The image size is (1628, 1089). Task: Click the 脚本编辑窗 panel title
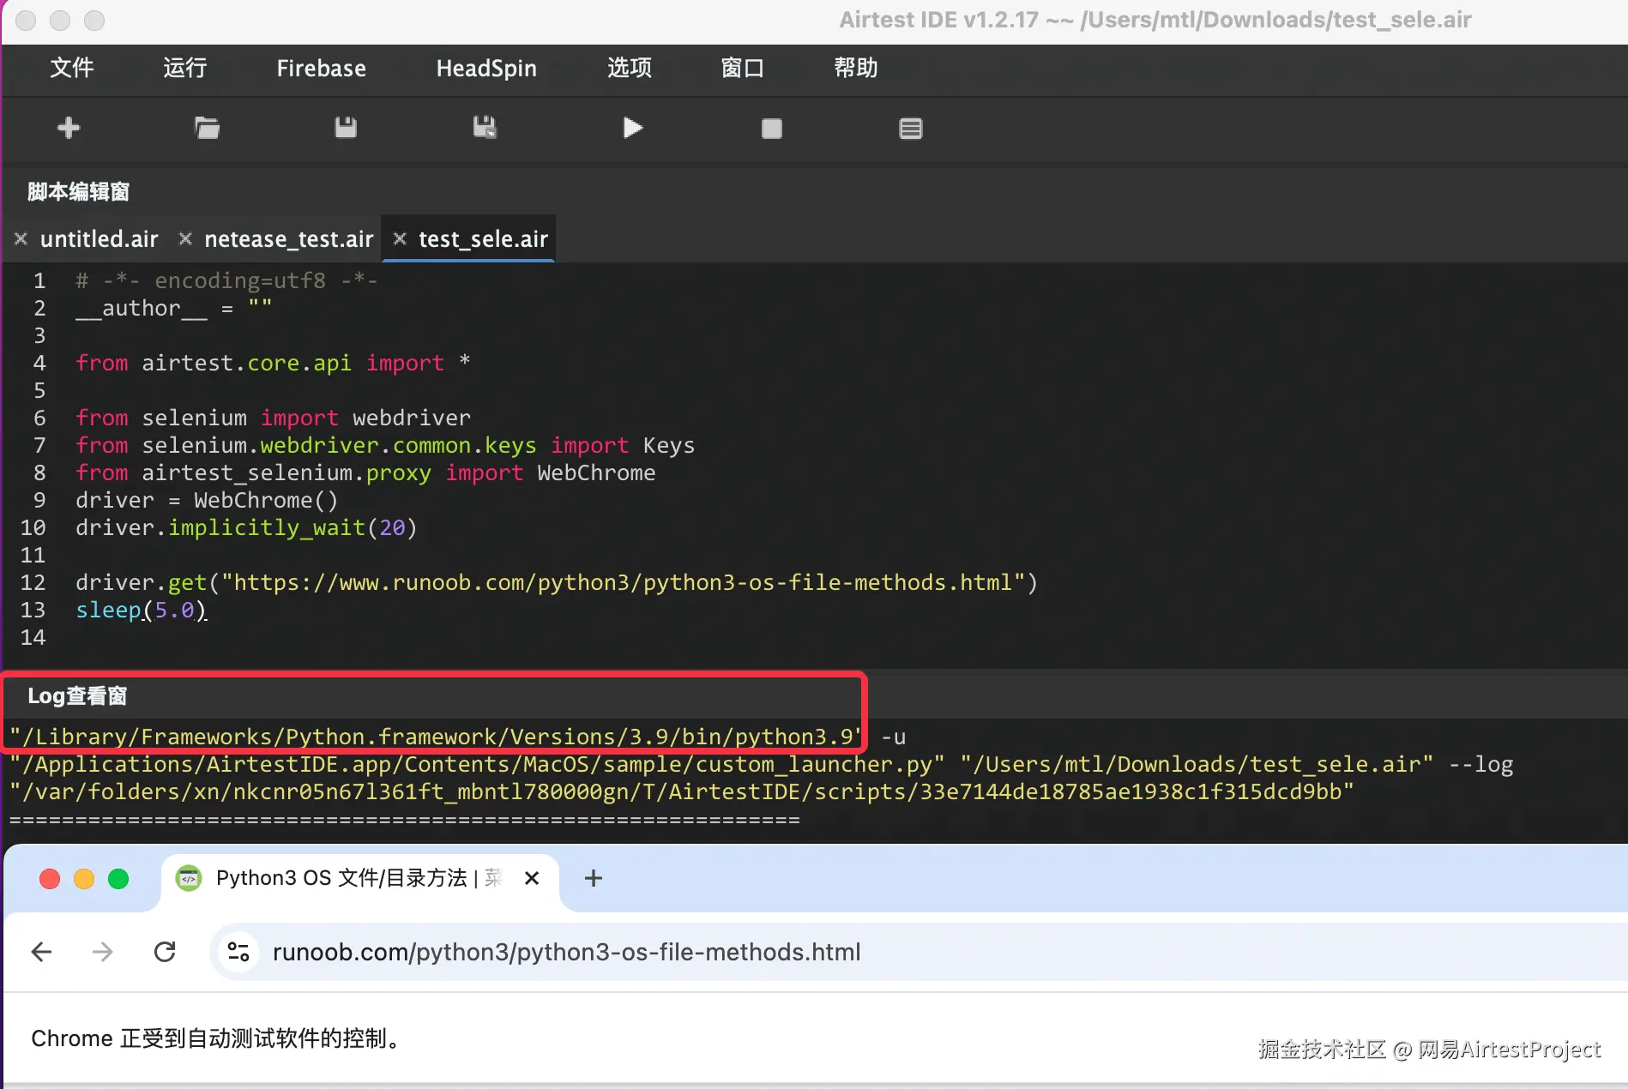pos(78,192)
